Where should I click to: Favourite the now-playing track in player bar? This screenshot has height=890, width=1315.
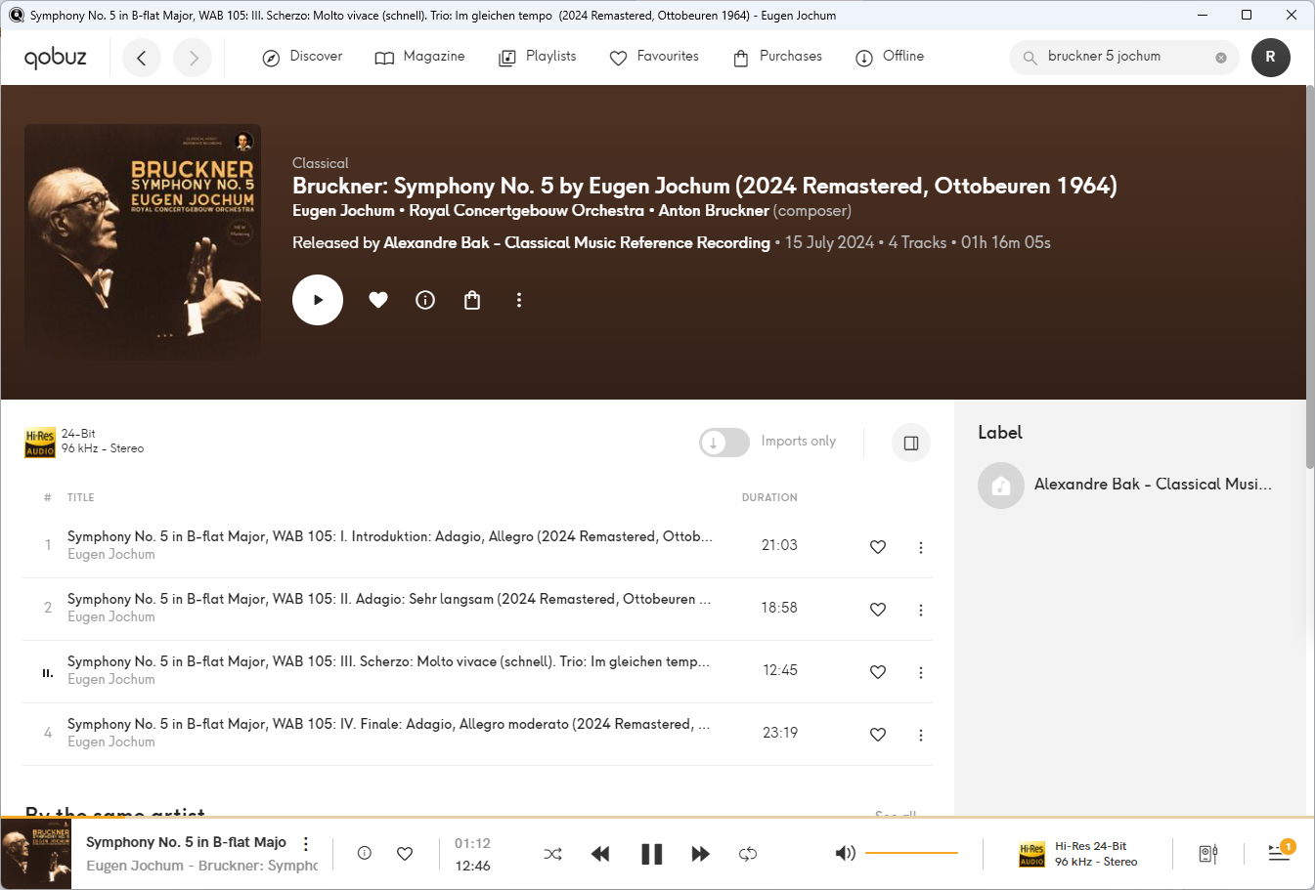405,854
